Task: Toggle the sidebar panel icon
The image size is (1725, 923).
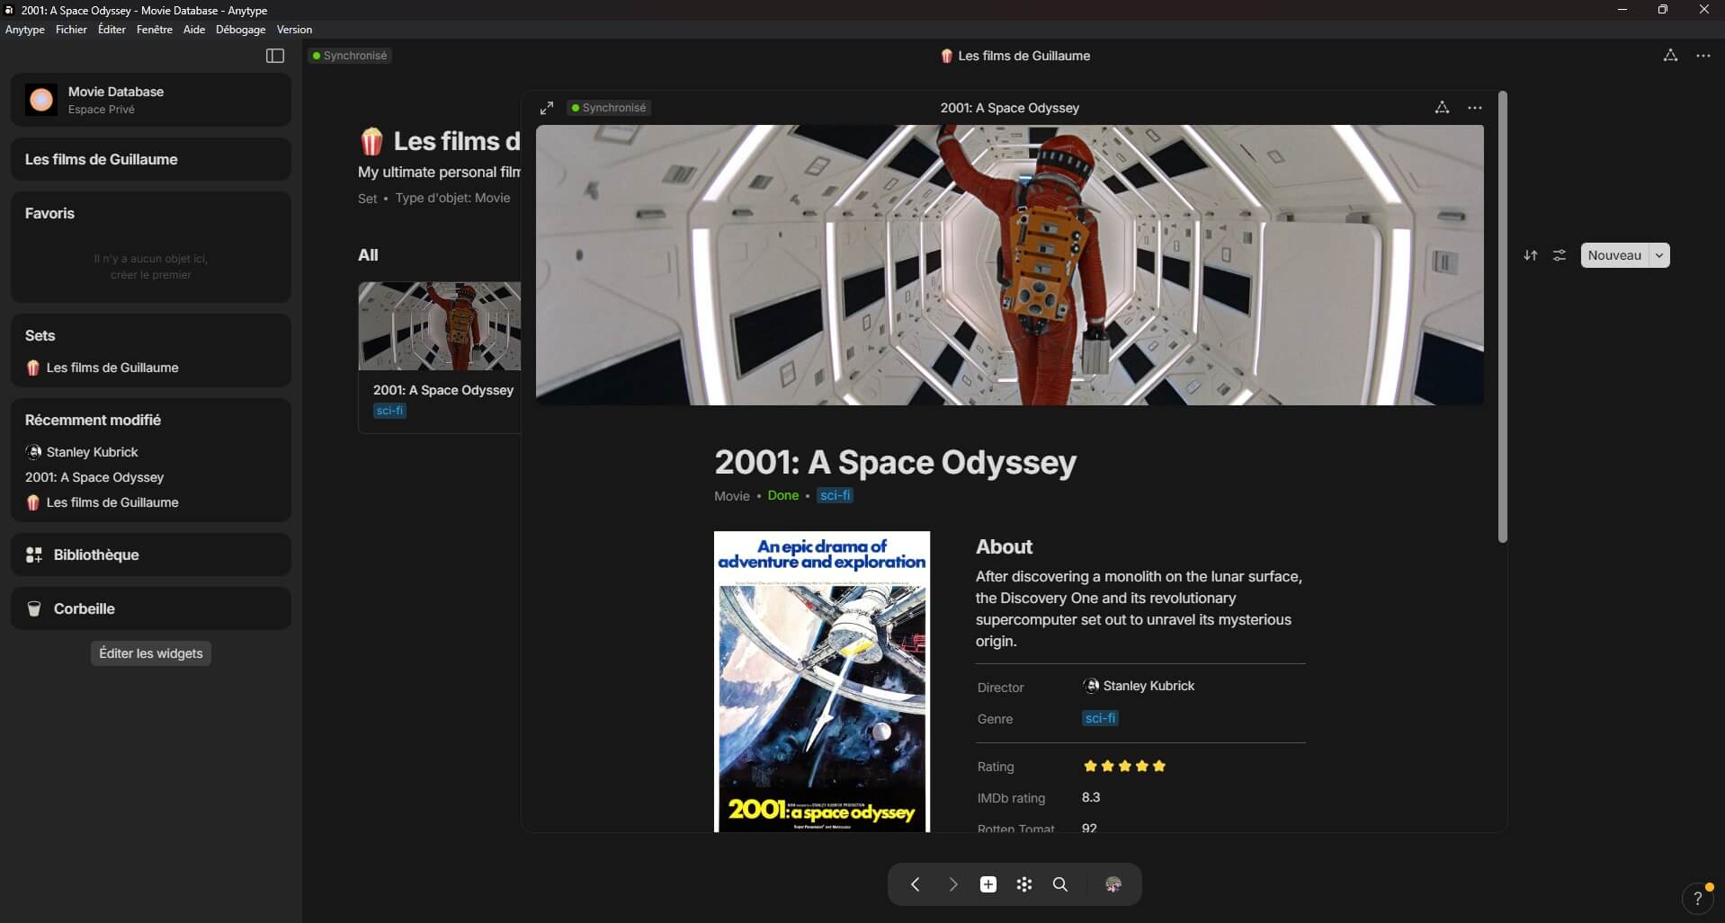Action: pyautogui.click(x=275, y=56)
